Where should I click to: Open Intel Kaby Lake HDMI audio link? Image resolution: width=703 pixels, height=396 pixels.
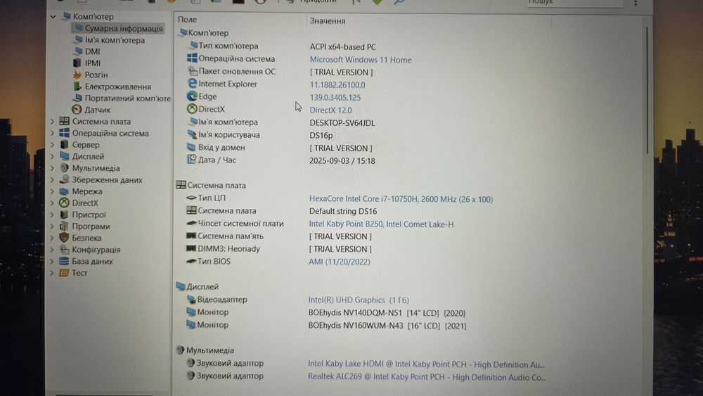(x=426, y=364)
